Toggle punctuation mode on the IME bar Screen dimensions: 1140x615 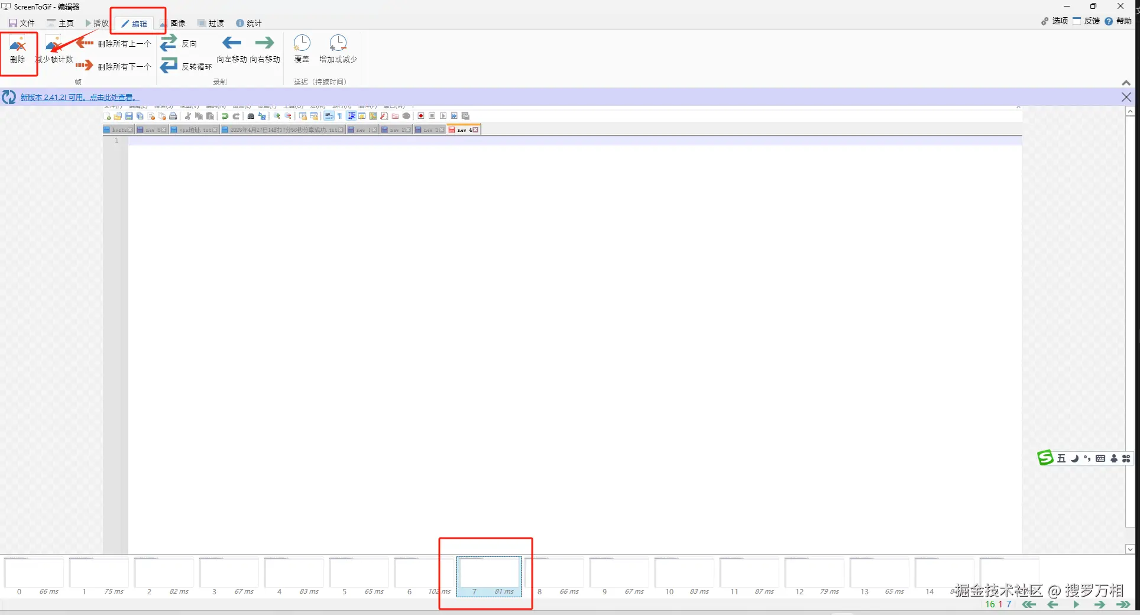1087,458
